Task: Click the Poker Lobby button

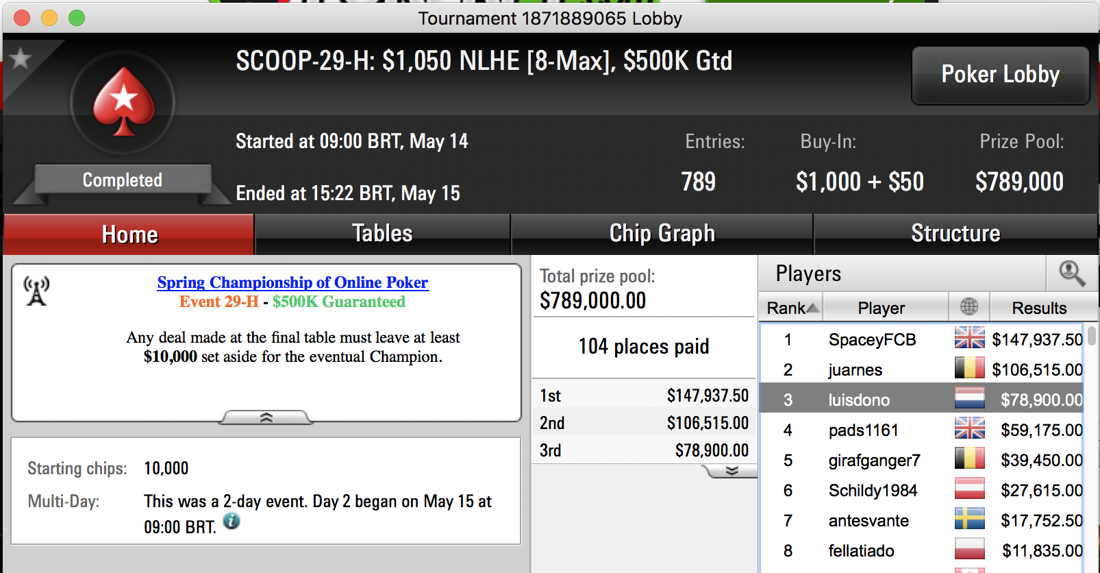Action: [1000, 75]
